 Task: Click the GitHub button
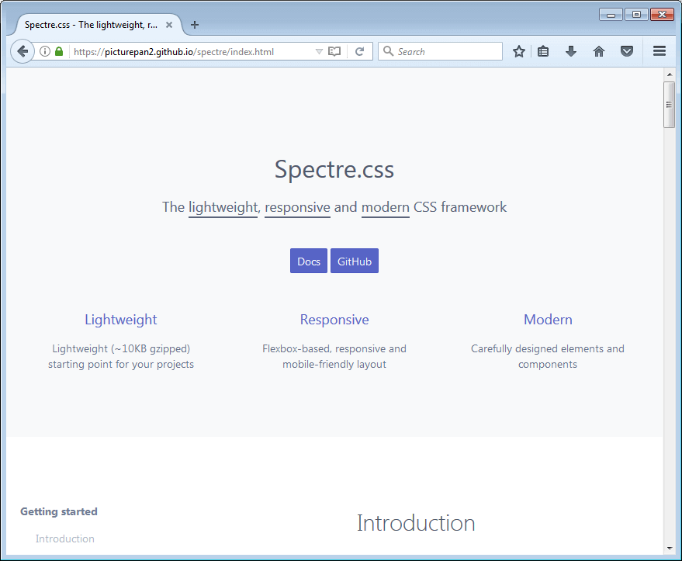click(354, 261)
